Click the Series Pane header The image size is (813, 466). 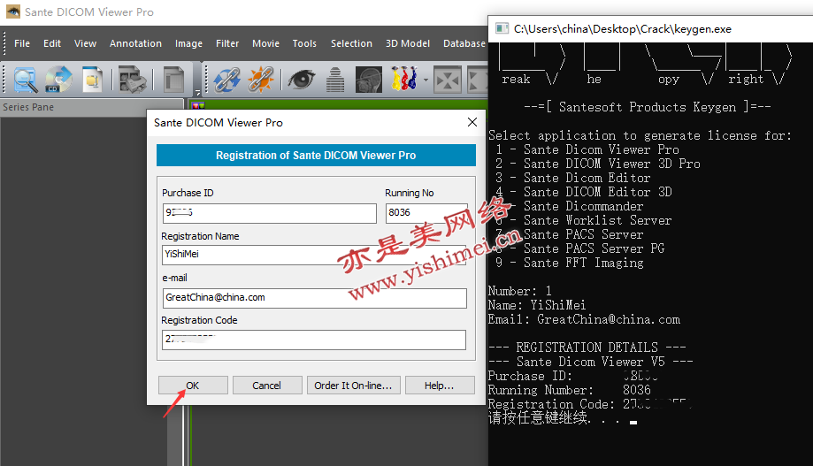click(x=92, y=107)
